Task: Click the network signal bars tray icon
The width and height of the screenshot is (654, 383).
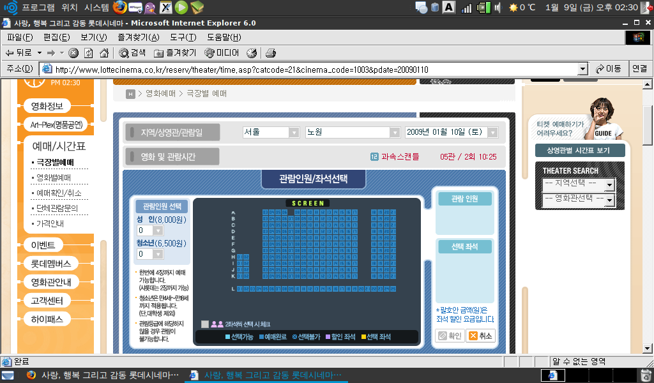Action: point(466,8)
